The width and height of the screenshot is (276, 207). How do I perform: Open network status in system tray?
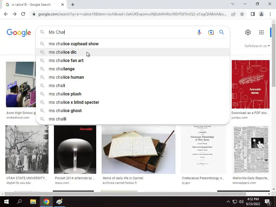click(235, 202)
